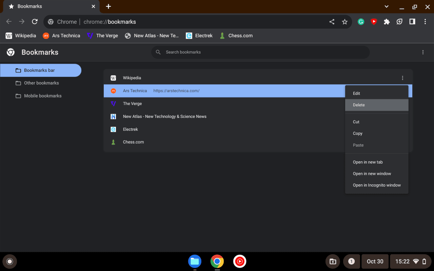Image resolution: width=434 pixels, height=271 pixels.
Task: Select the Wikipedia bookmark row
Action: [x=258, y=78]
